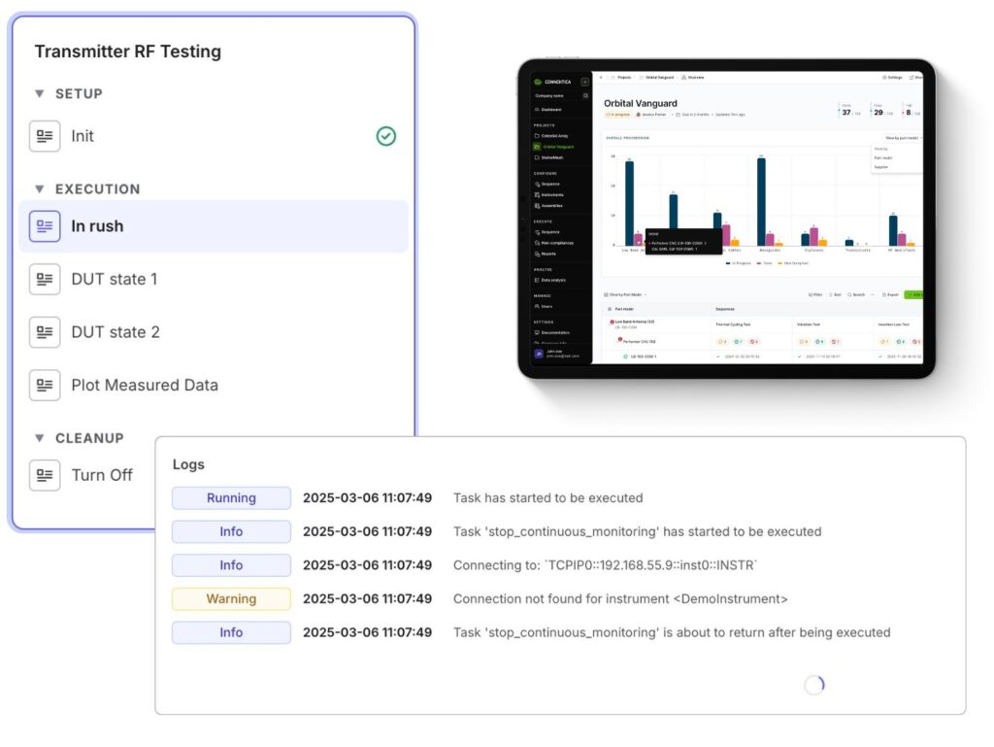Open Non-compliances in the tablet sidebar

[x=553, y=243]
